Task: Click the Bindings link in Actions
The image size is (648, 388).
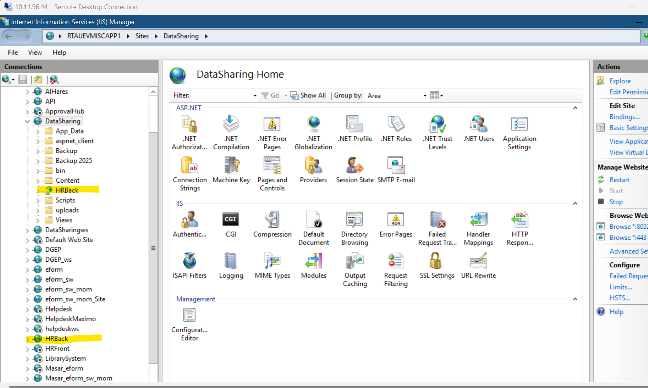Action: coord(624,117)
